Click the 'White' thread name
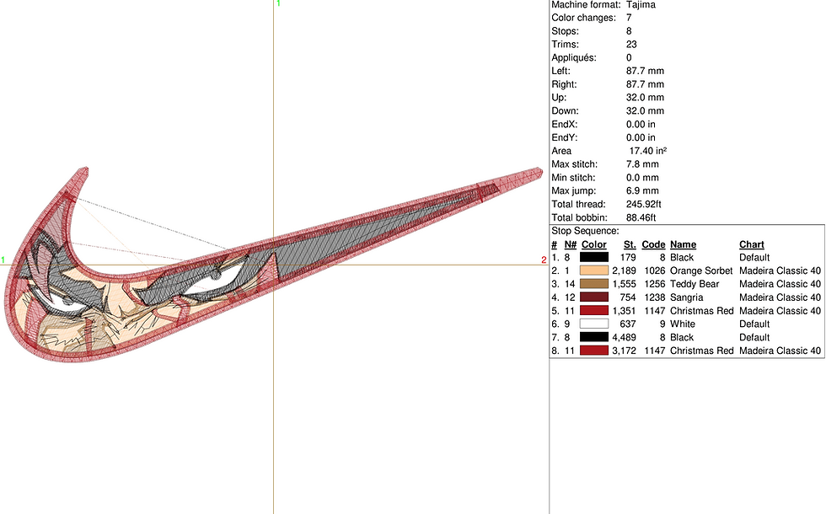 pyautogui.click(x=682, y=324)
